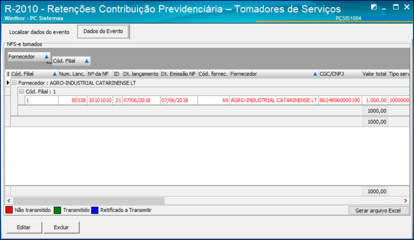Export with Gerar arquivo Excel button
Image resolution: width=414 pixels, height=240 pixels.
tap(378, 210)
